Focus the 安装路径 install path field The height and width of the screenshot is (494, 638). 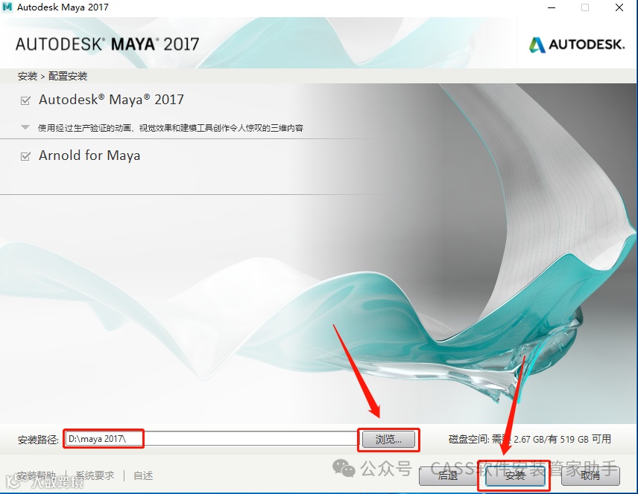[212, 439]
